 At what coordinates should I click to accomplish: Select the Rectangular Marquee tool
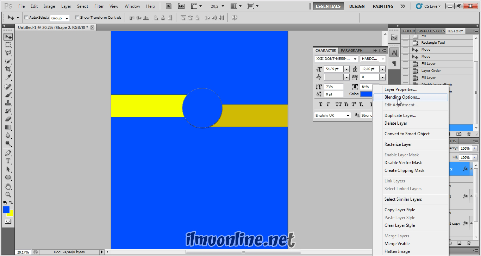[x=8, y=45]
